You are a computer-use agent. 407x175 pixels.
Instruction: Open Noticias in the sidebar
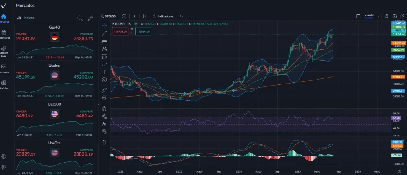click(x=4, y=85)
